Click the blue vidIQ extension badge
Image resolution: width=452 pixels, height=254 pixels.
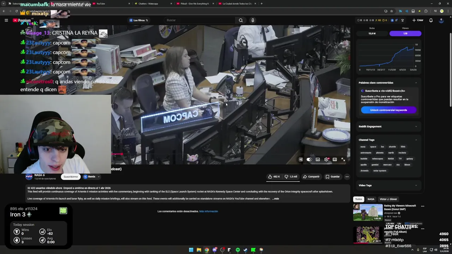[392, 20]
